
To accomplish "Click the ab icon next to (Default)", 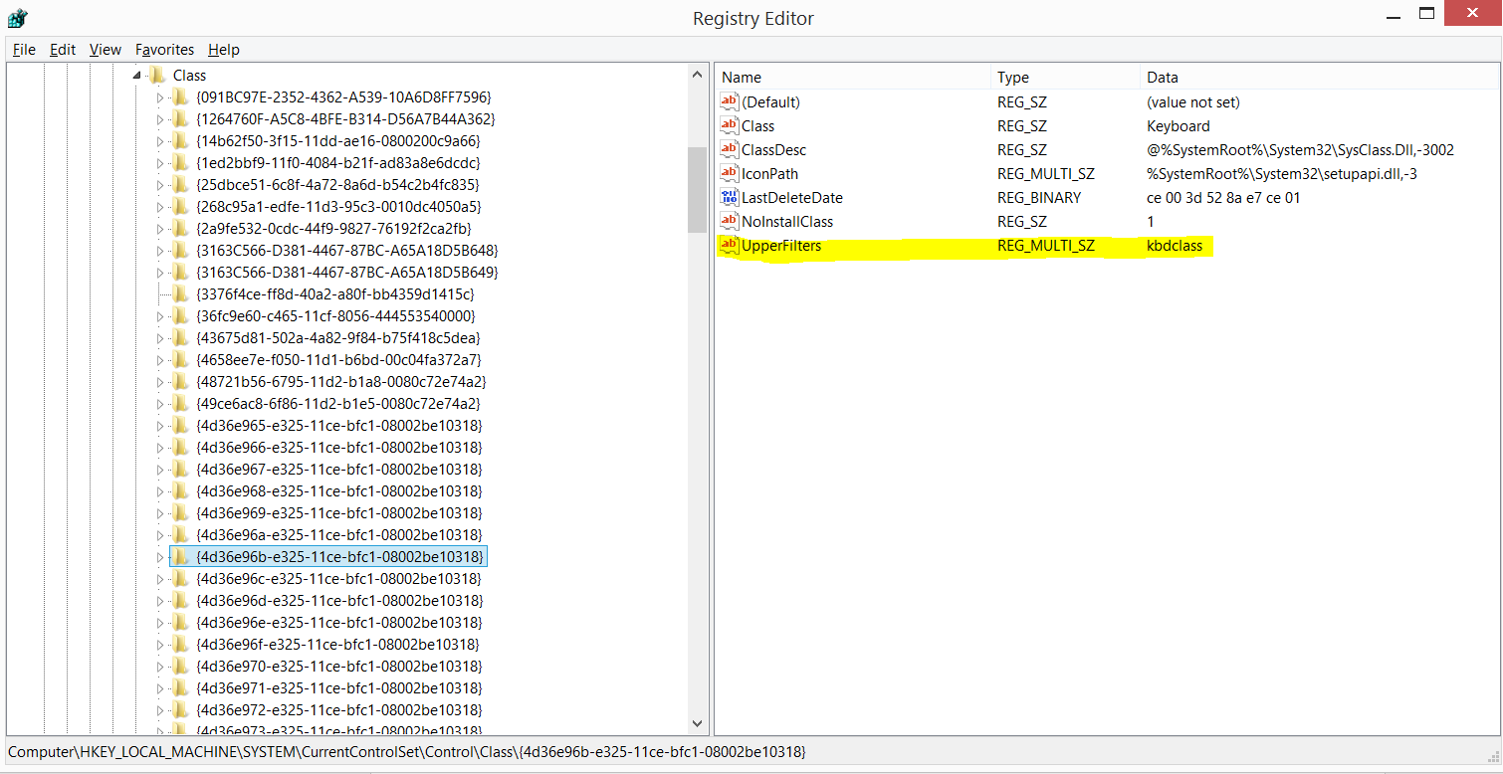I will [728, 100].
